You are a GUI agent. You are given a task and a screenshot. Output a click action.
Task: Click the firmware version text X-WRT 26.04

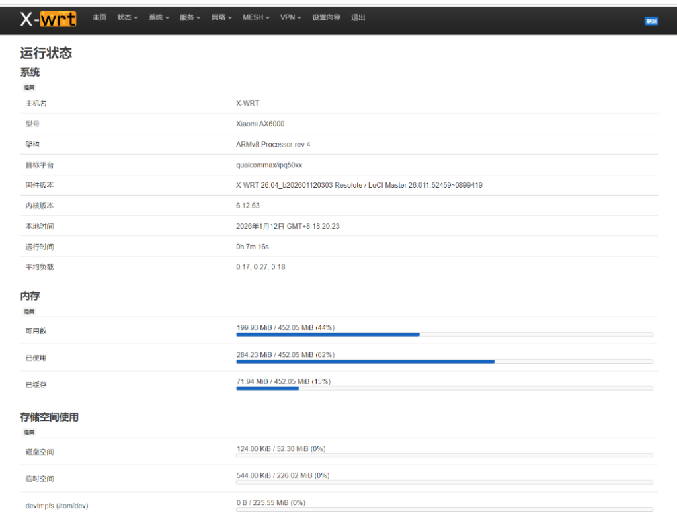[x=359, y=185]
